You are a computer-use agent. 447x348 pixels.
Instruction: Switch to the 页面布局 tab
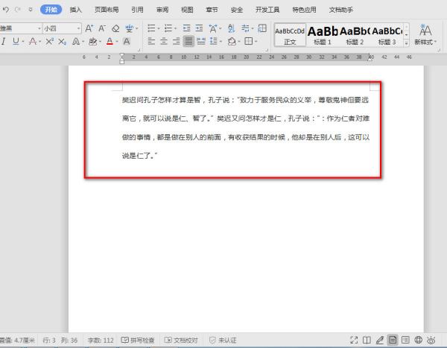106,10
